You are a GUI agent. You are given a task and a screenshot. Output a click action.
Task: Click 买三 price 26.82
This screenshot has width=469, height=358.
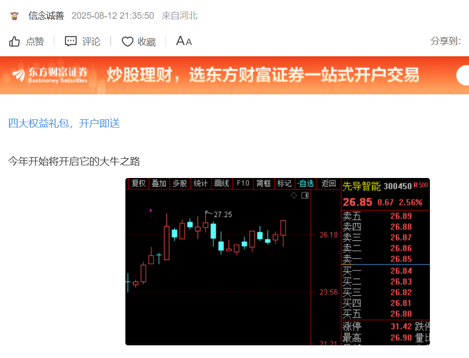coord(401,293)
